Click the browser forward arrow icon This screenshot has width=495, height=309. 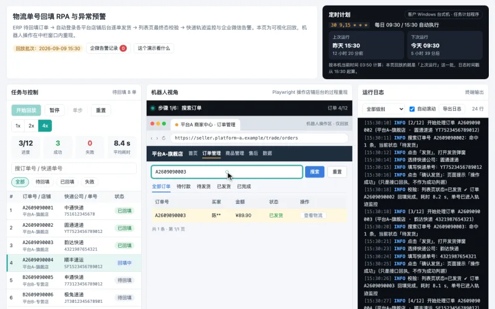tap(157, 138)
